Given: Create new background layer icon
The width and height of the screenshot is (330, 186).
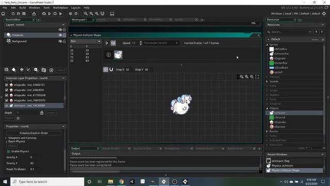Looking at the screenshot, I should click(7, 70).
